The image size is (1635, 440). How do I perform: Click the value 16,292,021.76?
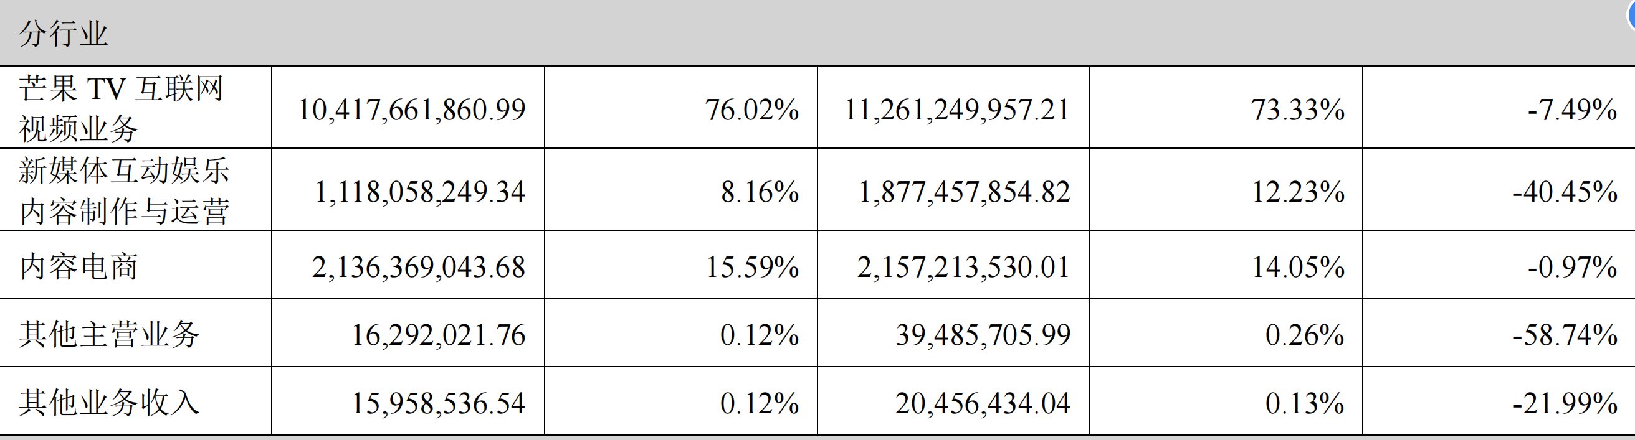click(439, 335)
